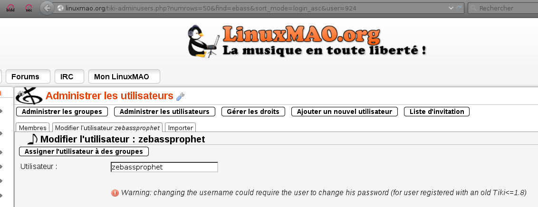Click the Debian bldd bookmark icon
The width and height of the screenshot is (538, 207).
(x=10, y=8)
